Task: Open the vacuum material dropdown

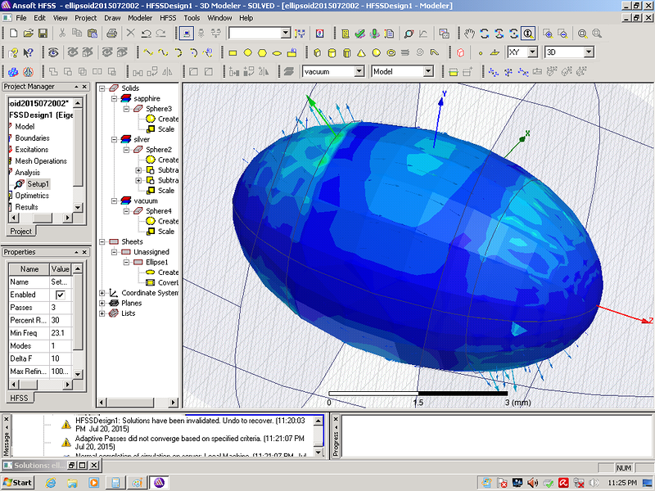Action: click(x=359, y=71)
